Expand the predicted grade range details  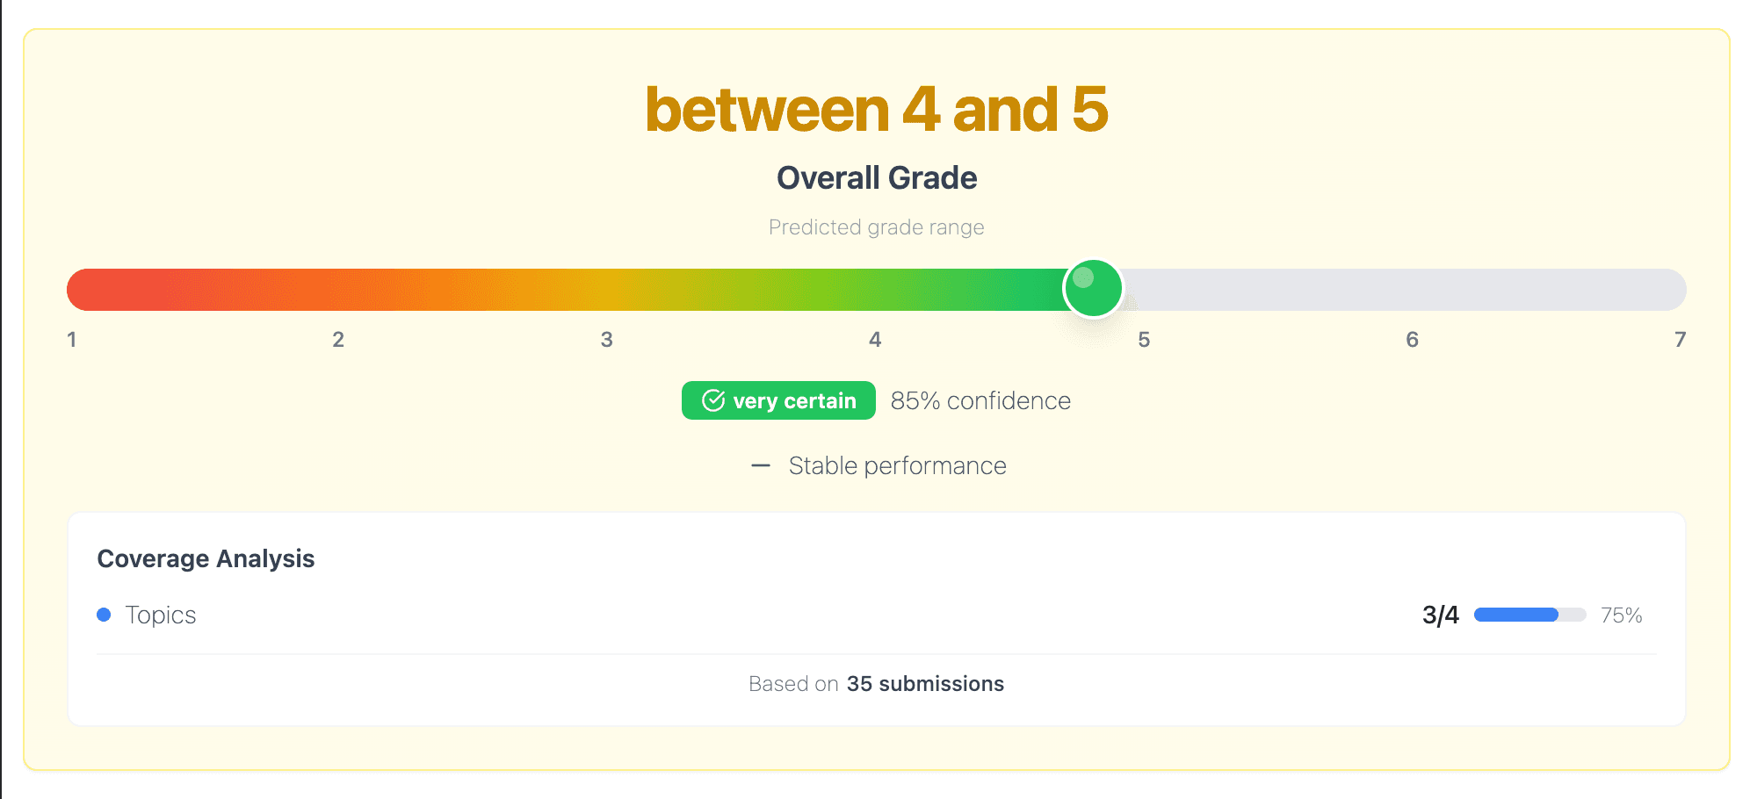click(876, 227)
